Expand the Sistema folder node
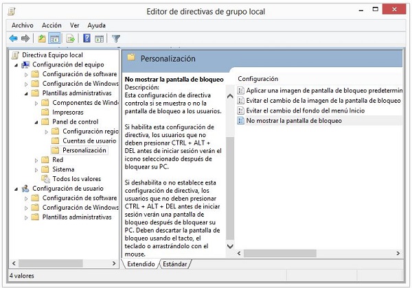 click(x=36, y=169)
